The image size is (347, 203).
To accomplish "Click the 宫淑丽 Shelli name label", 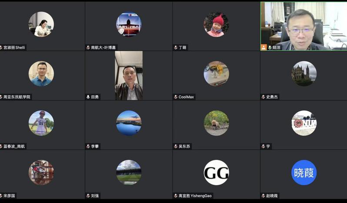I will [x=14, y=47].
